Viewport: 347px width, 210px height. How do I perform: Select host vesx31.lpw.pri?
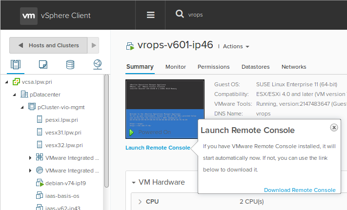coord(63,133)
